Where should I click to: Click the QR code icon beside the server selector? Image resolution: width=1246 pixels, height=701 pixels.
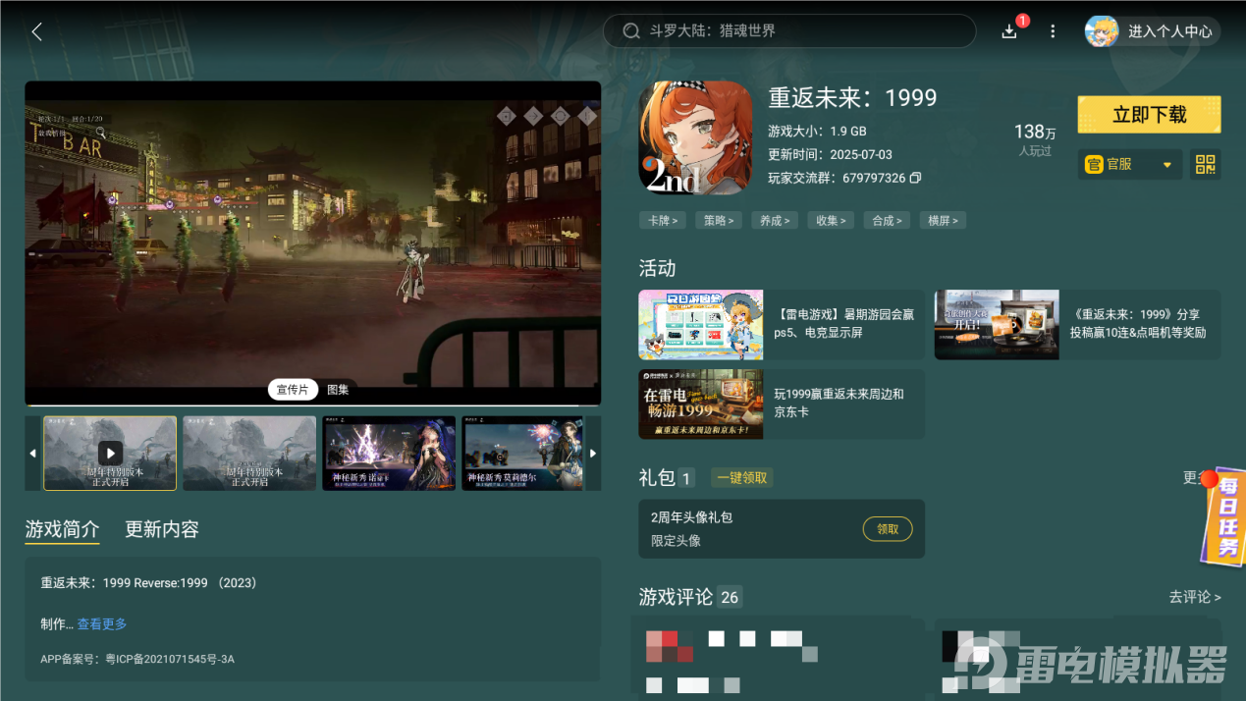(x=1205, y=164)
